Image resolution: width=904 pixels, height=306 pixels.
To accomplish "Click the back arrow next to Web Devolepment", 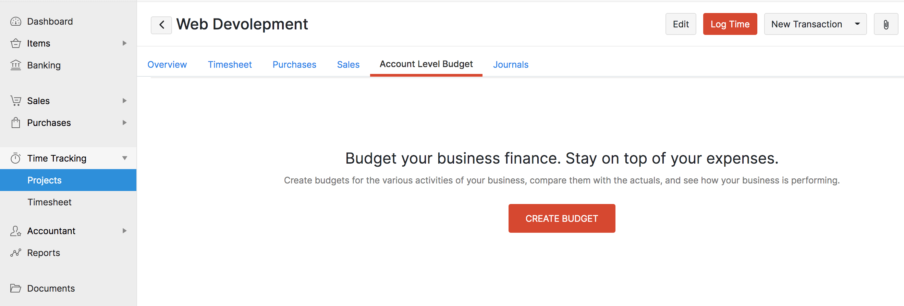I will 161,25.
